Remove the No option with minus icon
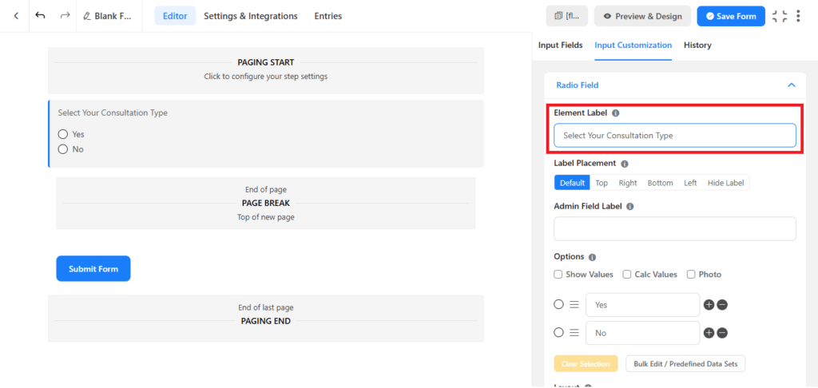Screen dimensions: 818x388 [722, 333]
